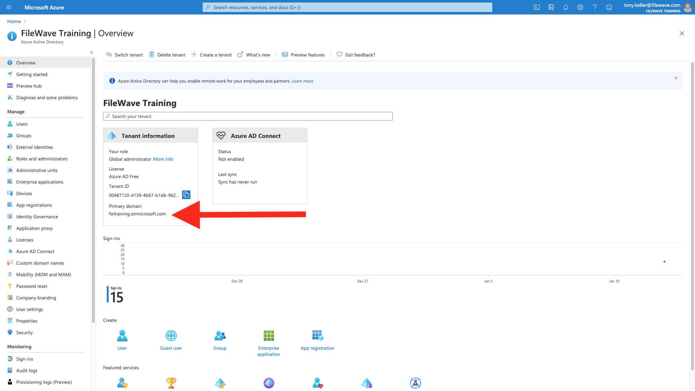The image size is (695, 391).
Task: Dismiss the remote work info banner
Action: coord(676,78)
